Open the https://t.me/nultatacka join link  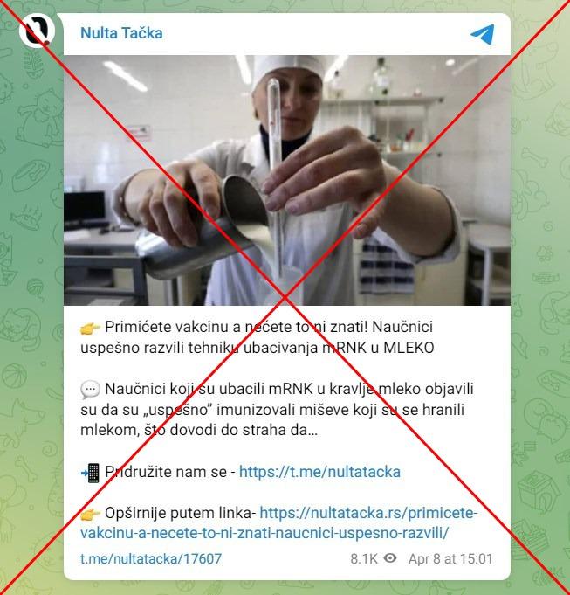pos(319,472)
